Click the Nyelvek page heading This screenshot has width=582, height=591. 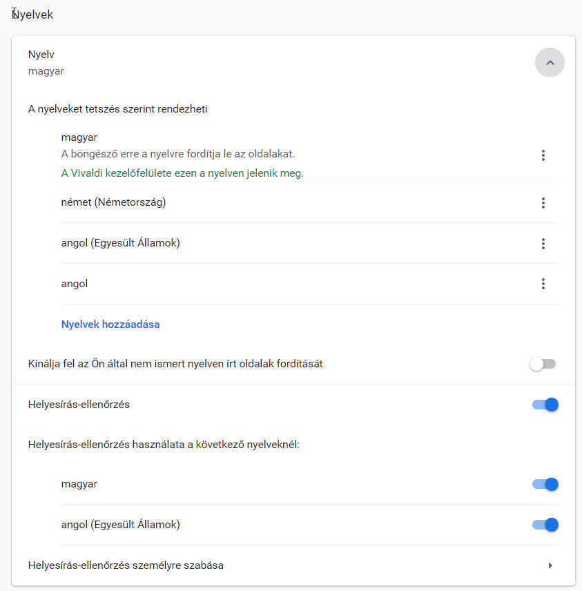pos(33,14)
